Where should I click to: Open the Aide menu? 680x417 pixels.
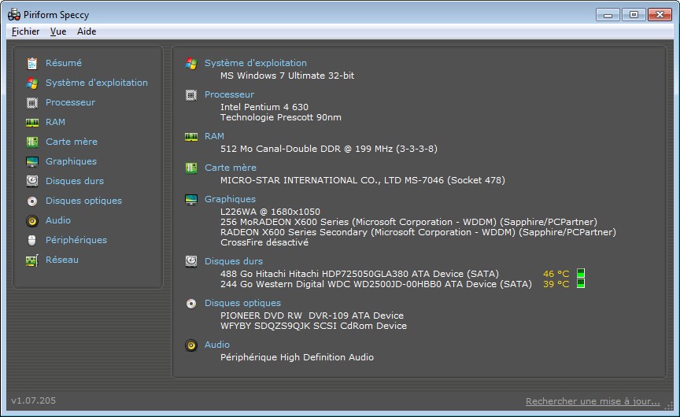coord(87,31)
